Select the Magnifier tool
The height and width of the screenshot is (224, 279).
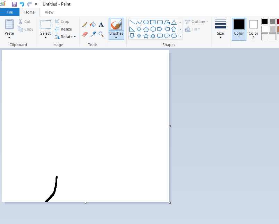coord(101,34)
